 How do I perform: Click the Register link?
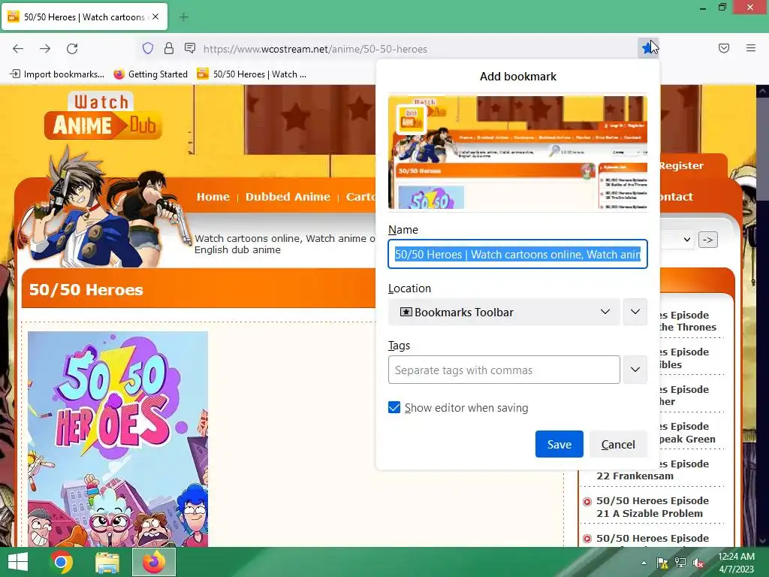tap(681, 166)
